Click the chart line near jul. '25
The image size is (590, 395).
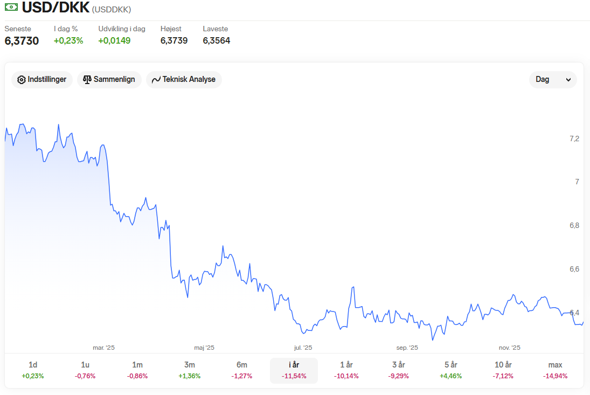click(x=303, y=332)
